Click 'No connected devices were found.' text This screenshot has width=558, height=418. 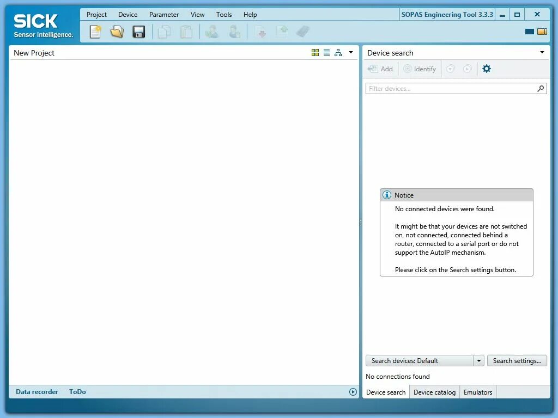(445, 209)
